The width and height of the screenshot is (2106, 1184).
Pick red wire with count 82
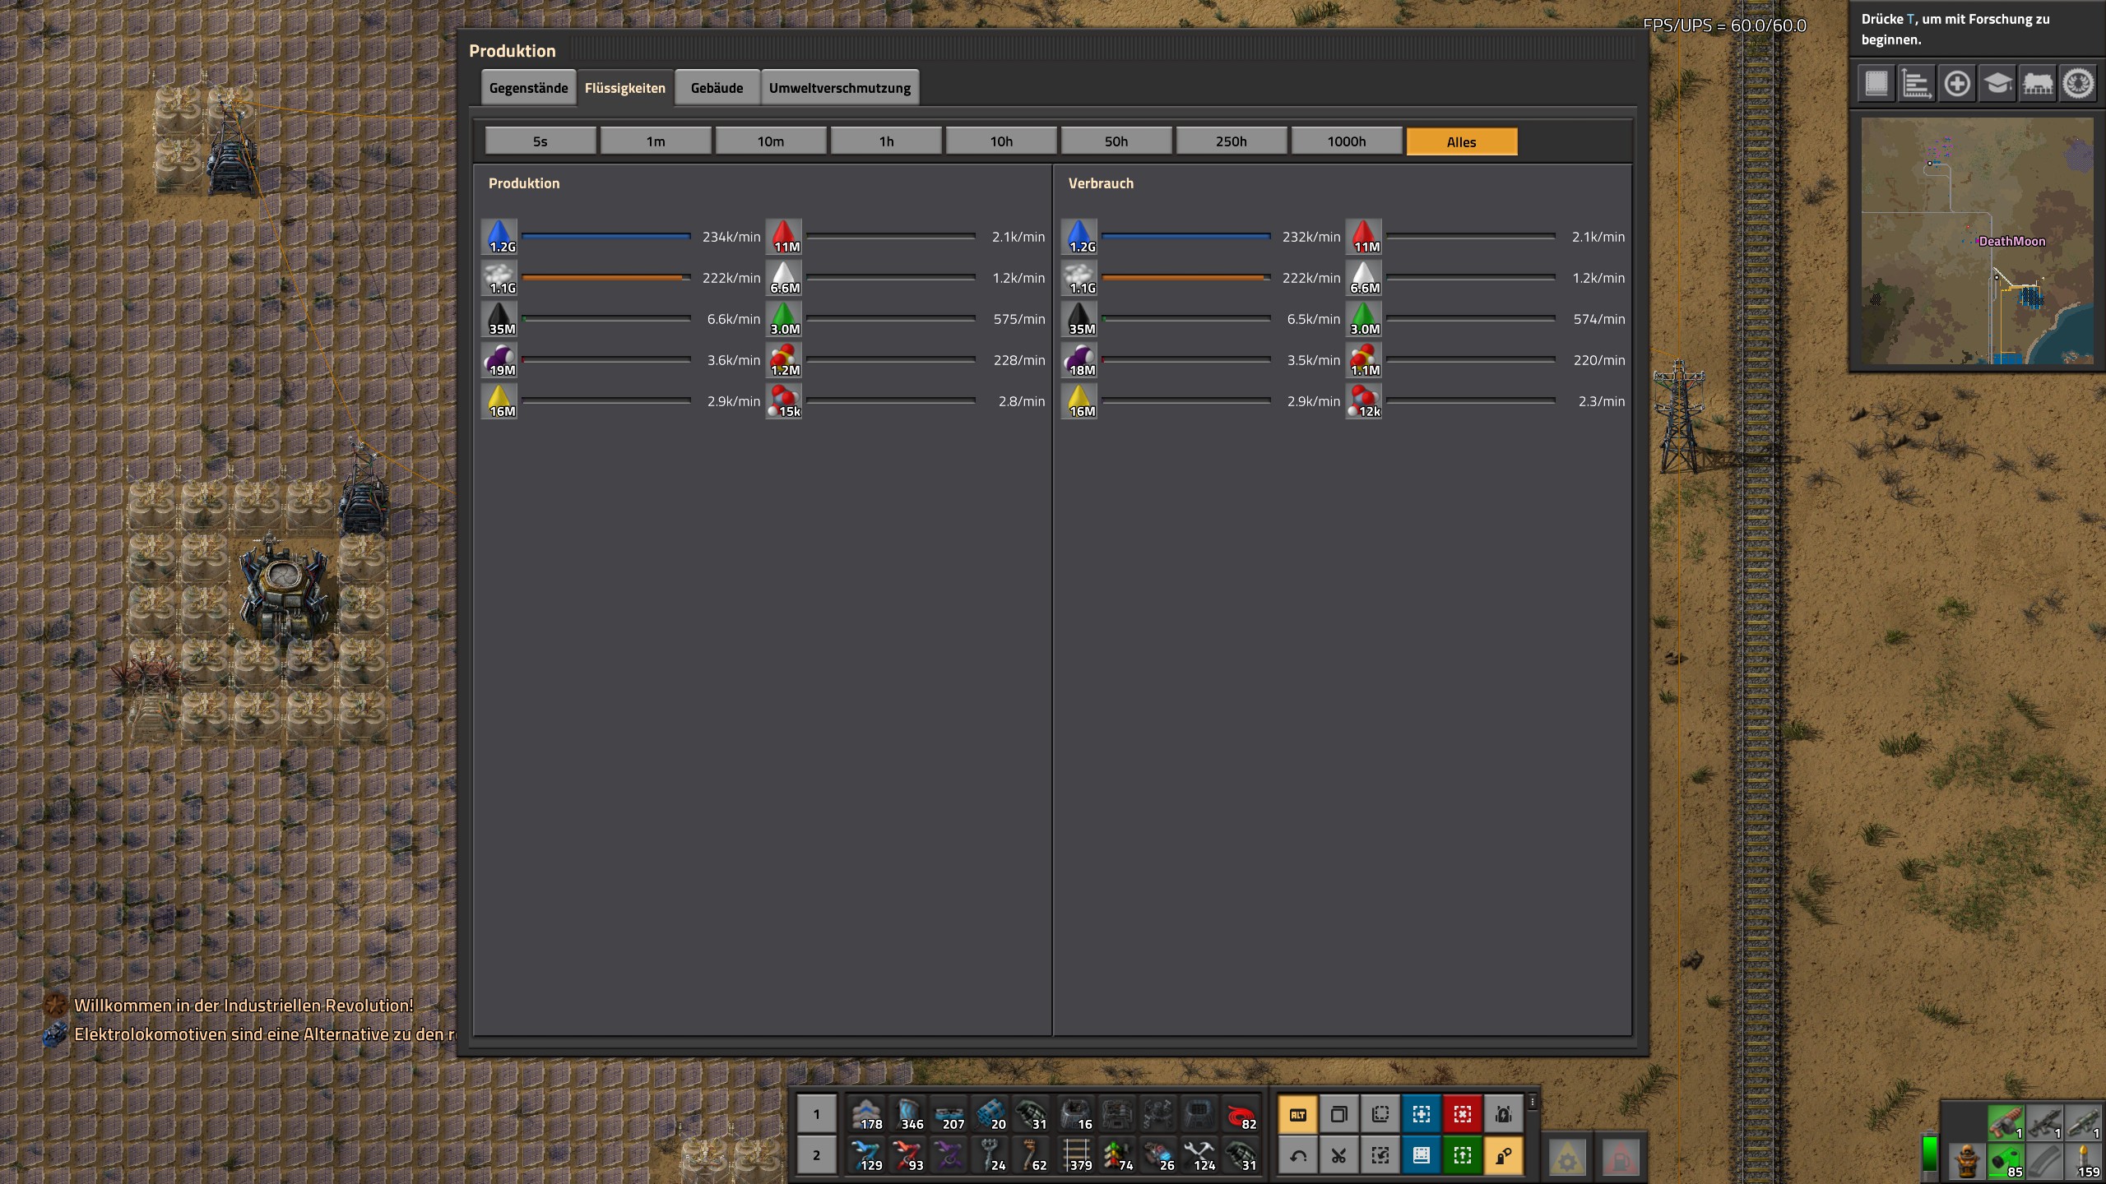click(1241, 1114)
